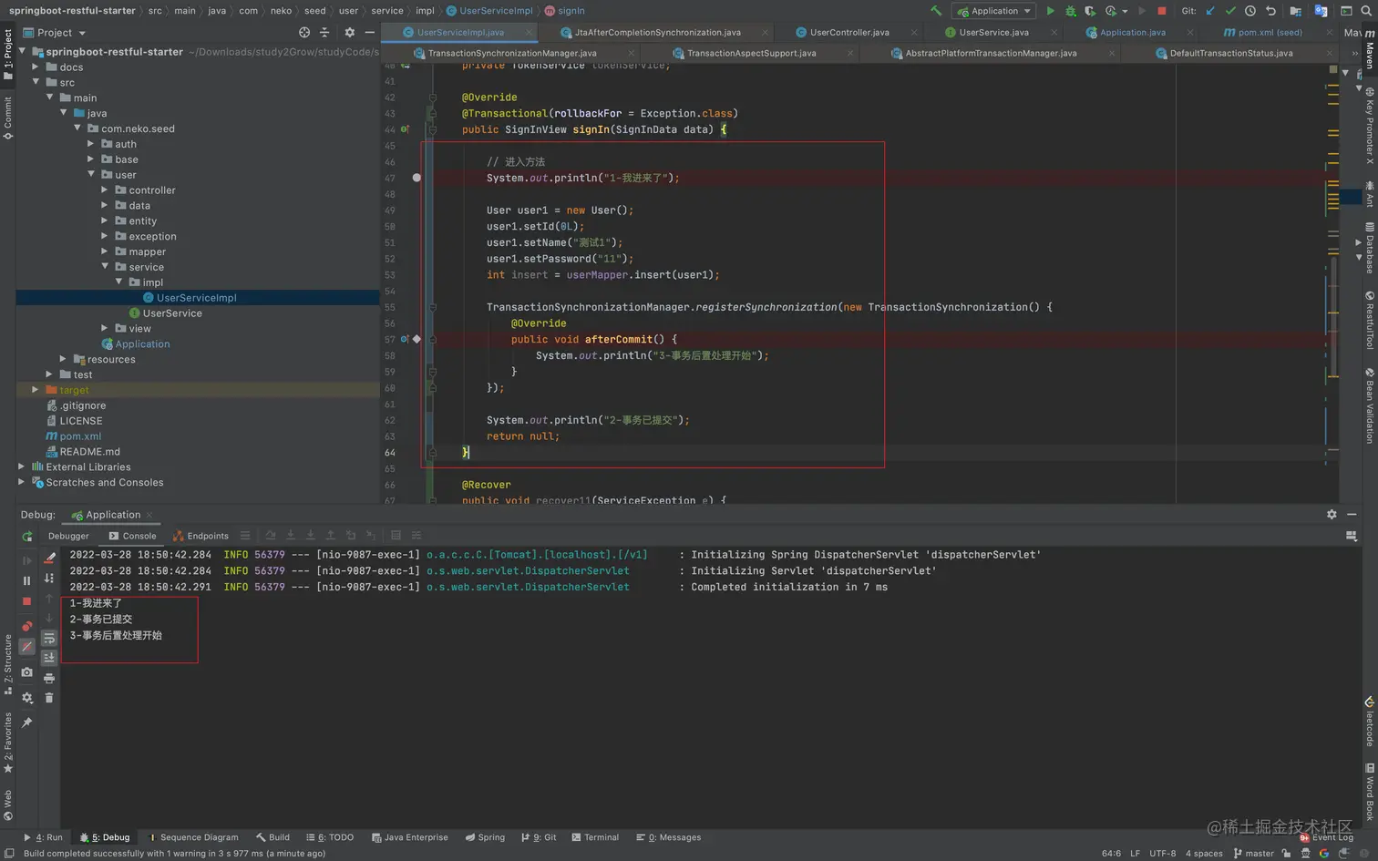Image resolution: width=1378 pixels, height=861 pixels.
Task: Toggle Mute Breakpoints button
Action: tap(26, 646)
